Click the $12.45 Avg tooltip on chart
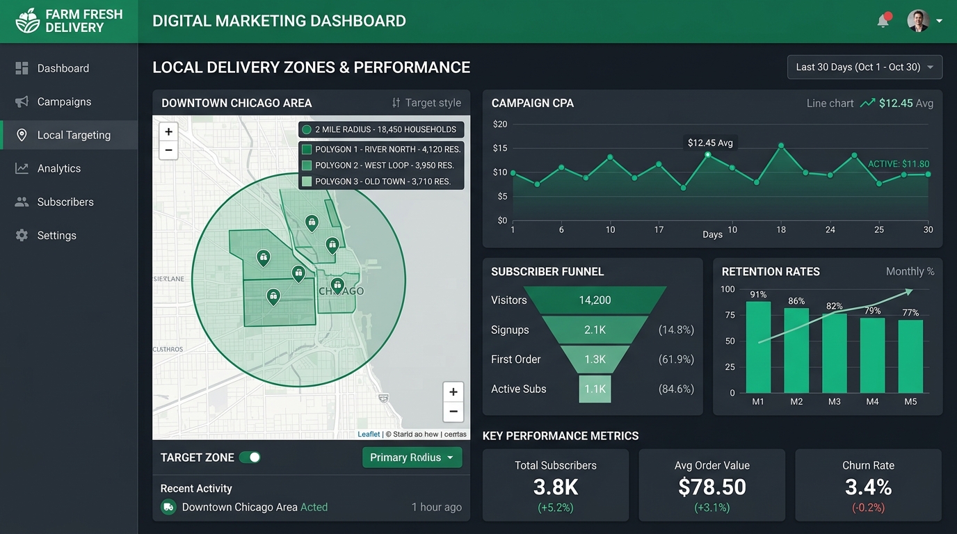 710,143
